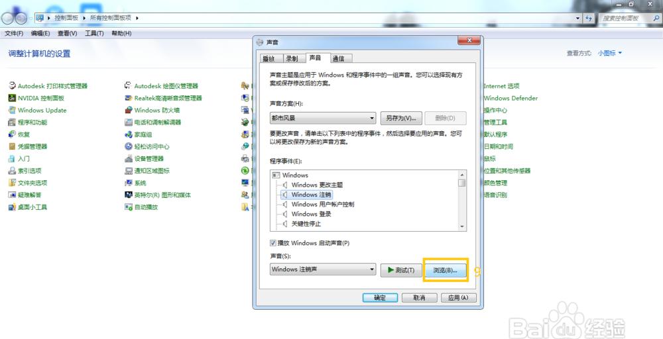663x339 pixels.
Task: Open the 位置和其他传感器 link
Action: tap(507, 171)
